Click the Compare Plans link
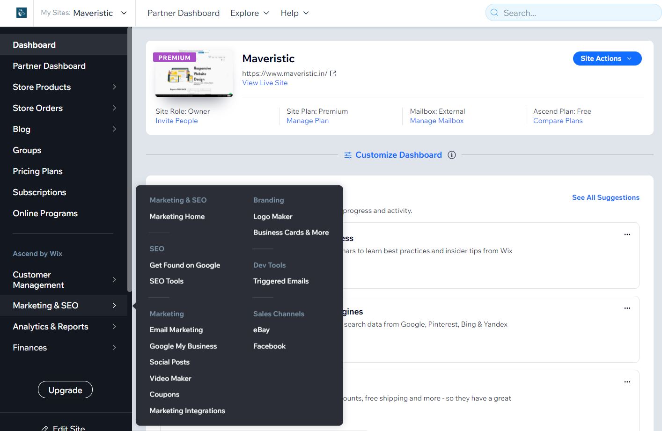Image resolution: width=662 pixels, height=431 pixels. click(x=558, y=121)
